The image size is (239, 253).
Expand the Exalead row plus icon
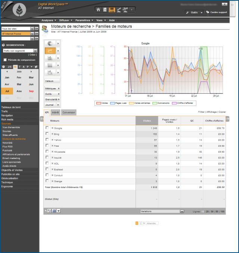pos(53,169)
